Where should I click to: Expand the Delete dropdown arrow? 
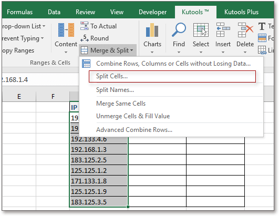(x=245, y=53)
